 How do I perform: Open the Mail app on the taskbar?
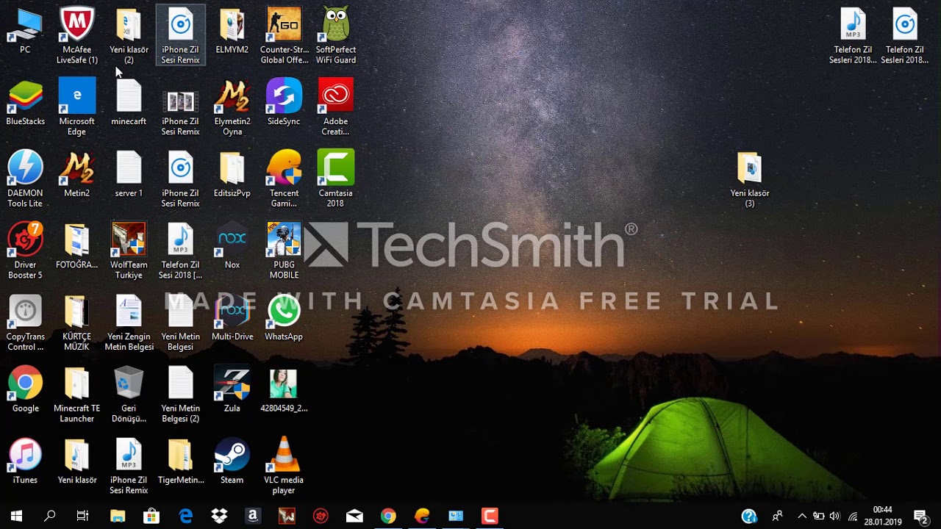pyautogui.click(x=354, y=517)
